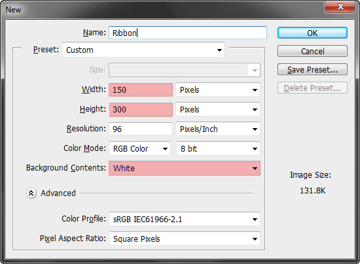The height and width of the screenshot is (264, 360).
Task: Click the OK button
Action: (312, 33)
